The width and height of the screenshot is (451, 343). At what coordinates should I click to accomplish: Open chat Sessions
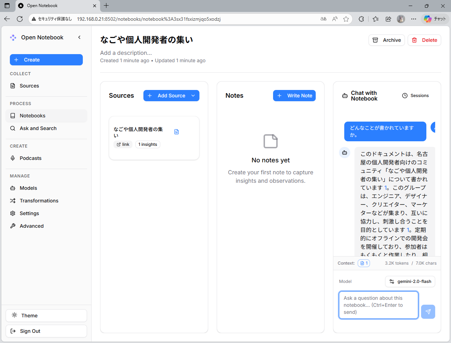point(415,96)
